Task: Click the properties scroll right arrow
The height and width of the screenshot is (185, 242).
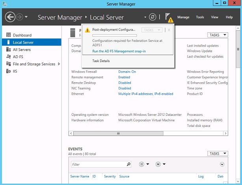Action: (x=225, y=133)
